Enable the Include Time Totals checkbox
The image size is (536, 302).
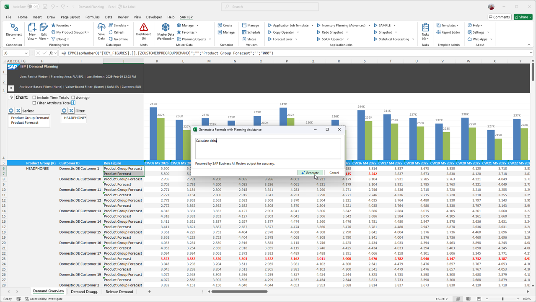34,98
